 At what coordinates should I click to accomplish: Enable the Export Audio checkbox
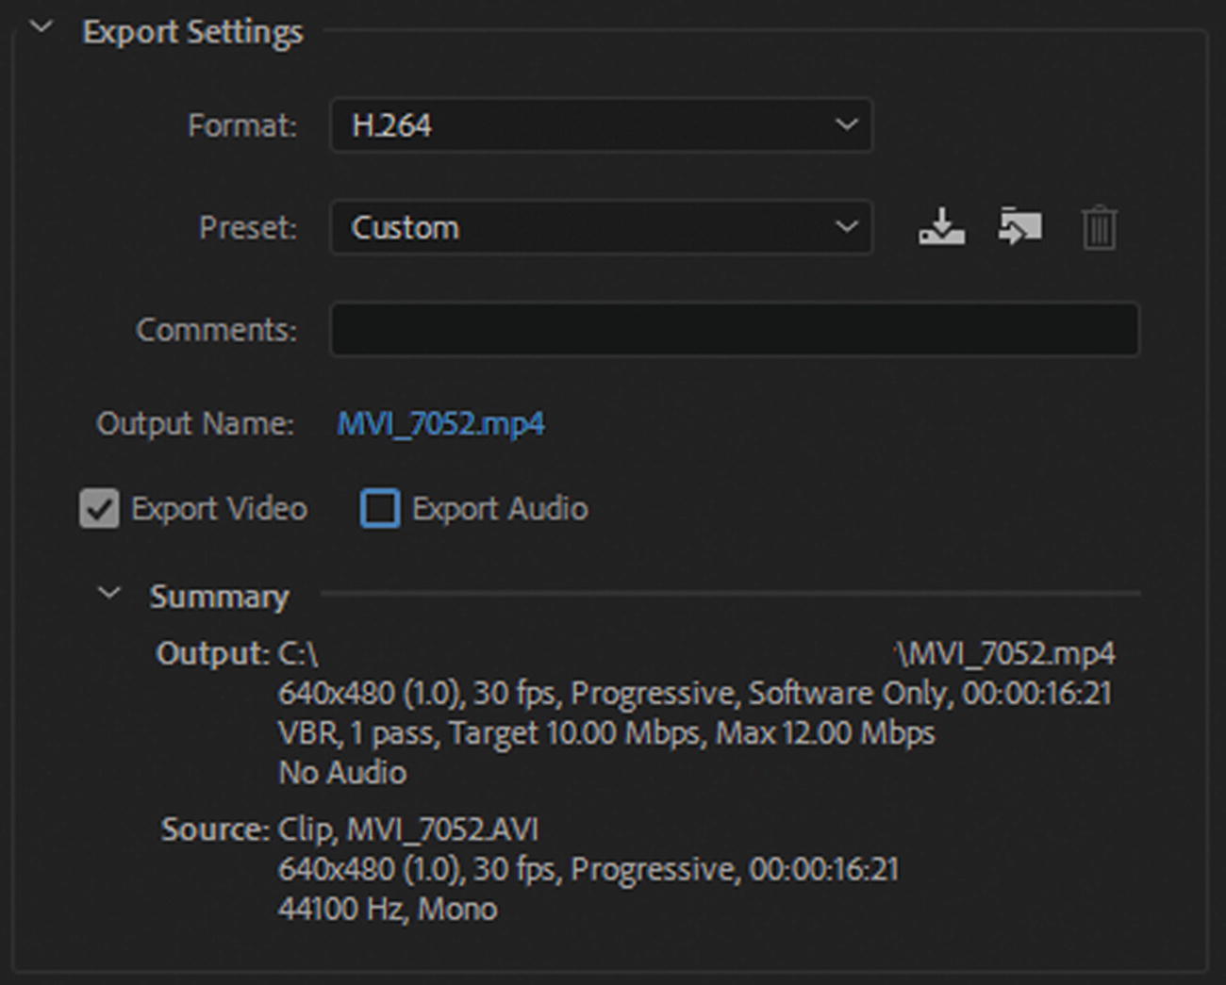380,509
